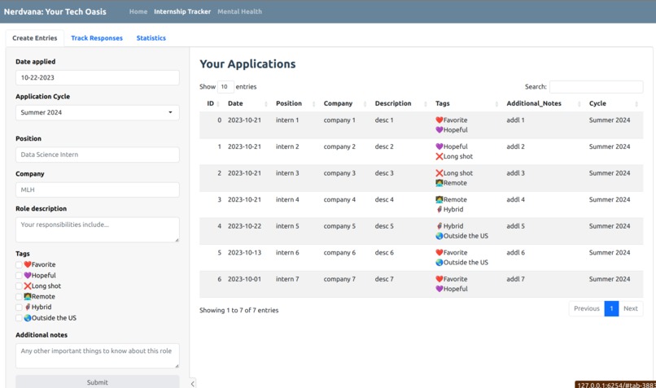The image size is (656, 388).
Task: Sort the table by Description column
Action: click(x=400, y=103)
